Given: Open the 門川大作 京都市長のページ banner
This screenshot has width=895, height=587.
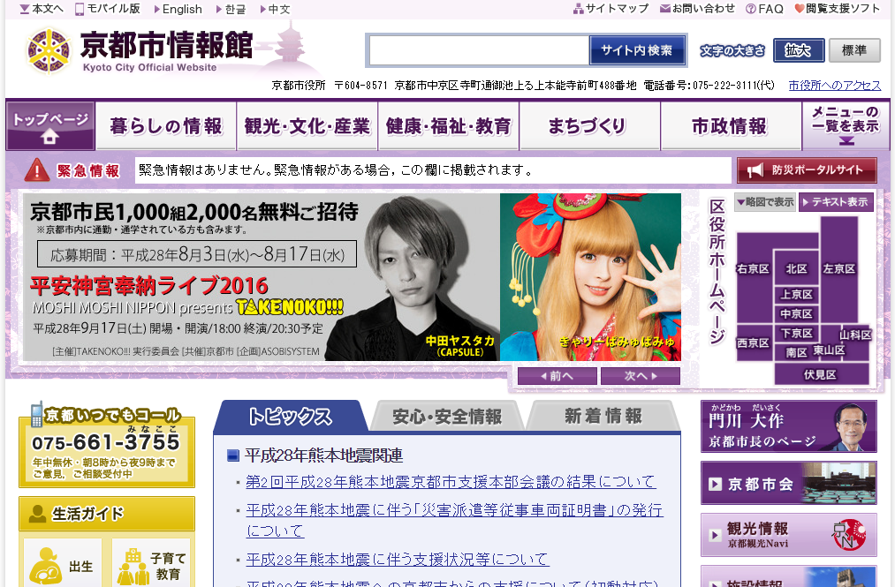Looking at the screenshot, I should coord(788,426).
